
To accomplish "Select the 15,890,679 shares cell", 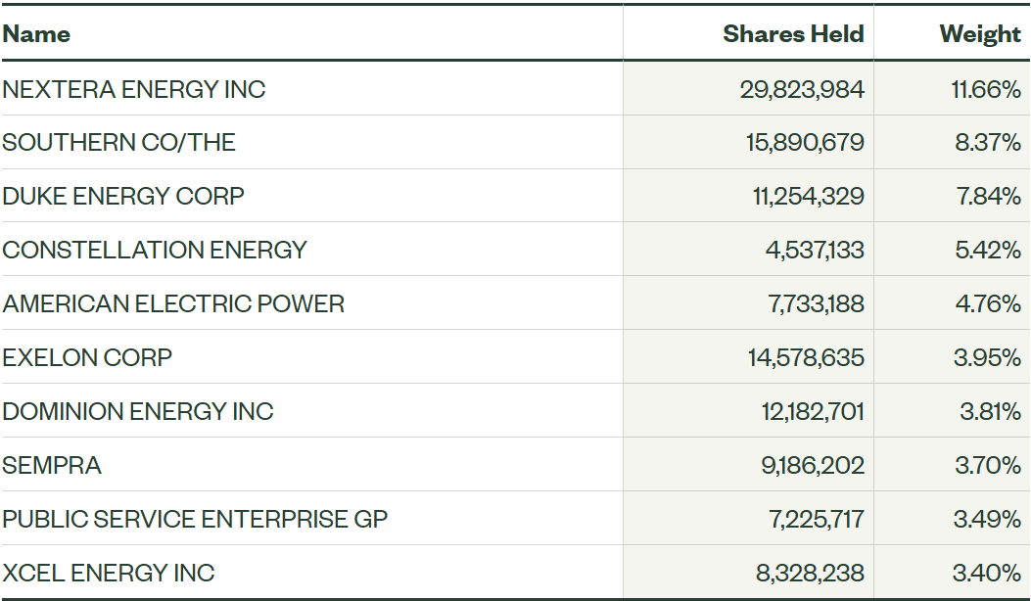I will (805, 143).
